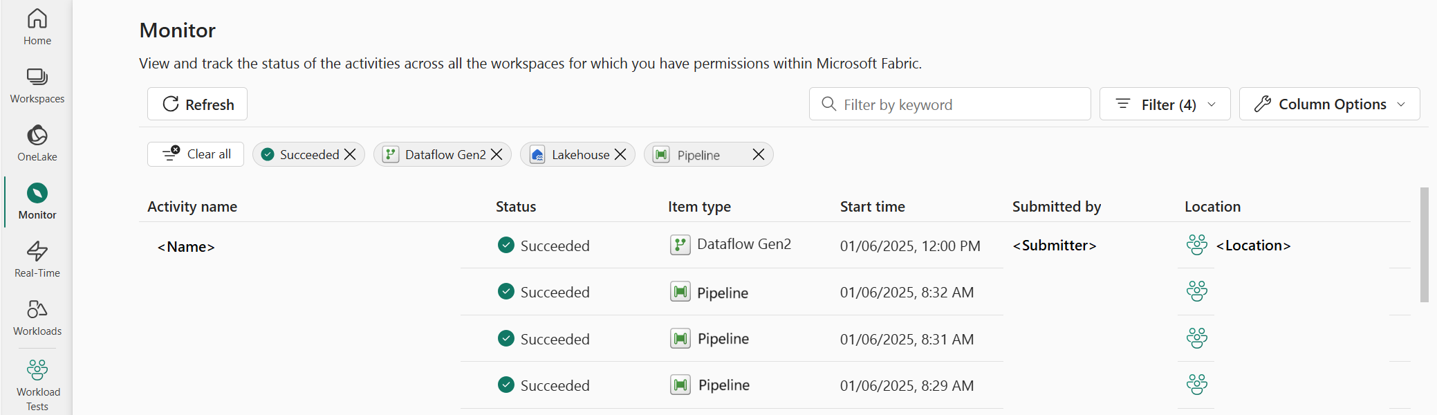Open Home from the sidebar

coord(37,28)
